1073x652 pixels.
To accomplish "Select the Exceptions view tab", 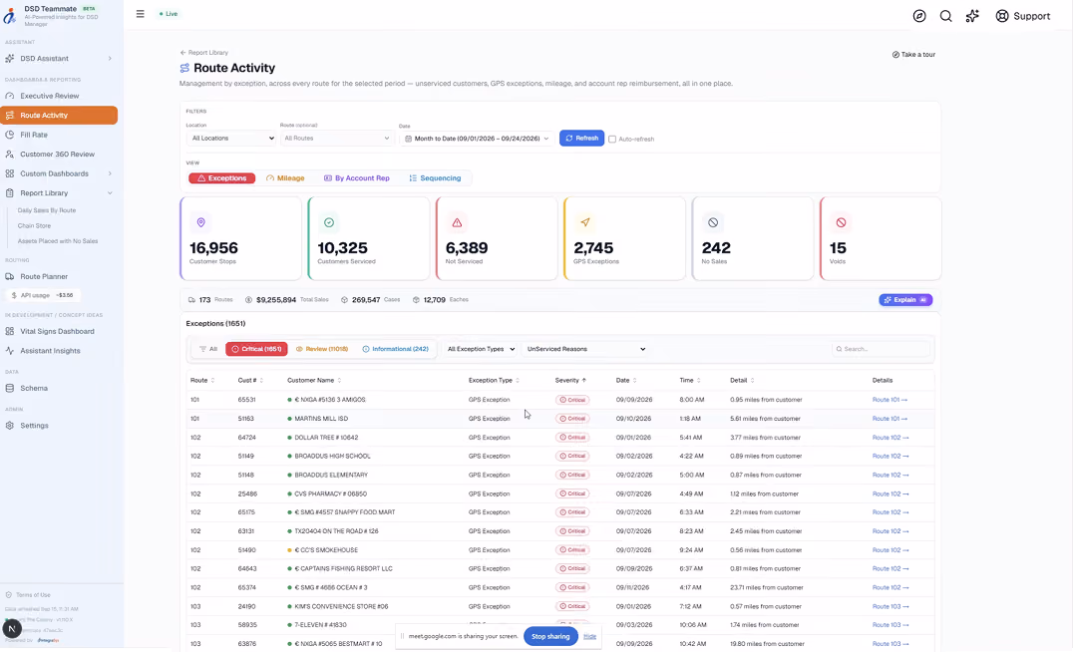I will click(221, 177).
